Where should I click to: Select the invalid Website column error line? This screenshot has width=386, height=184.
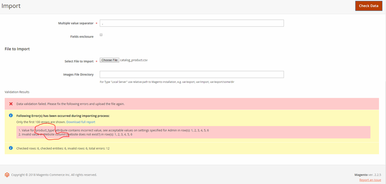(x=75, y=135)
